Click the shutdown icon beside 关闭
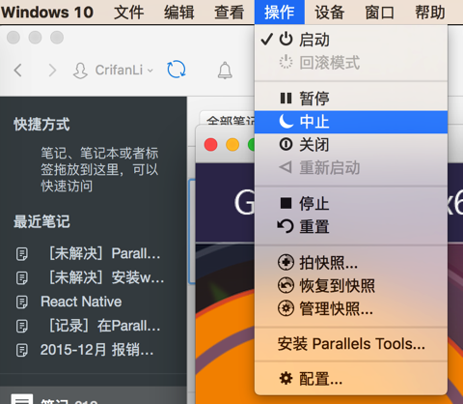This screenshot has height=404, width=463. pos(286,144)
